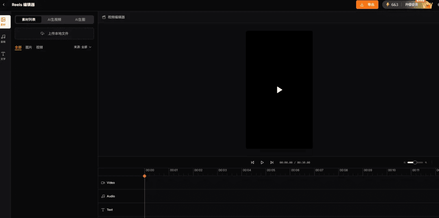Filter materials by 图片
Screen dimensions: 439x218
click(x=29, y=47)
